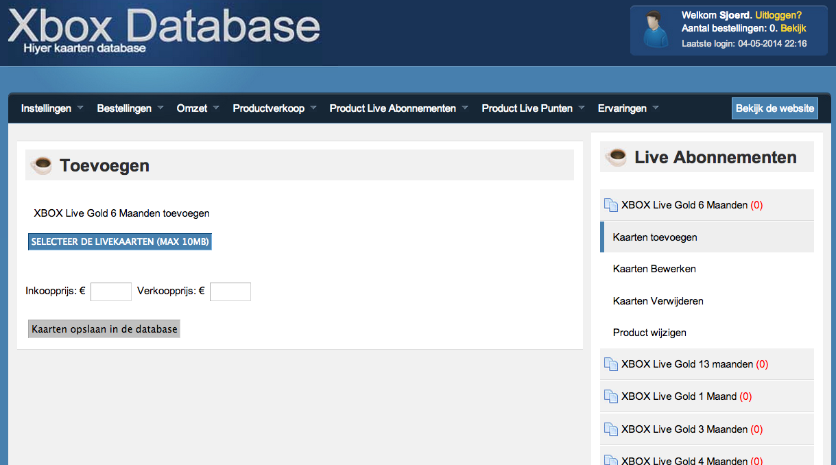Click Uitloggen link

pyautogui.click(x=778, y=15)
